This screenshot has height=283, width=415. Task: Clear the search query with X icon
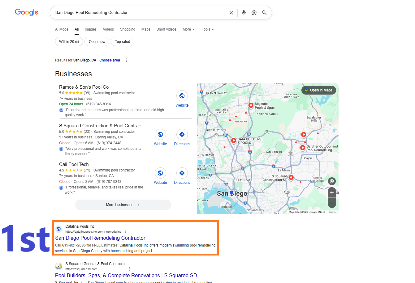(231, 13)
